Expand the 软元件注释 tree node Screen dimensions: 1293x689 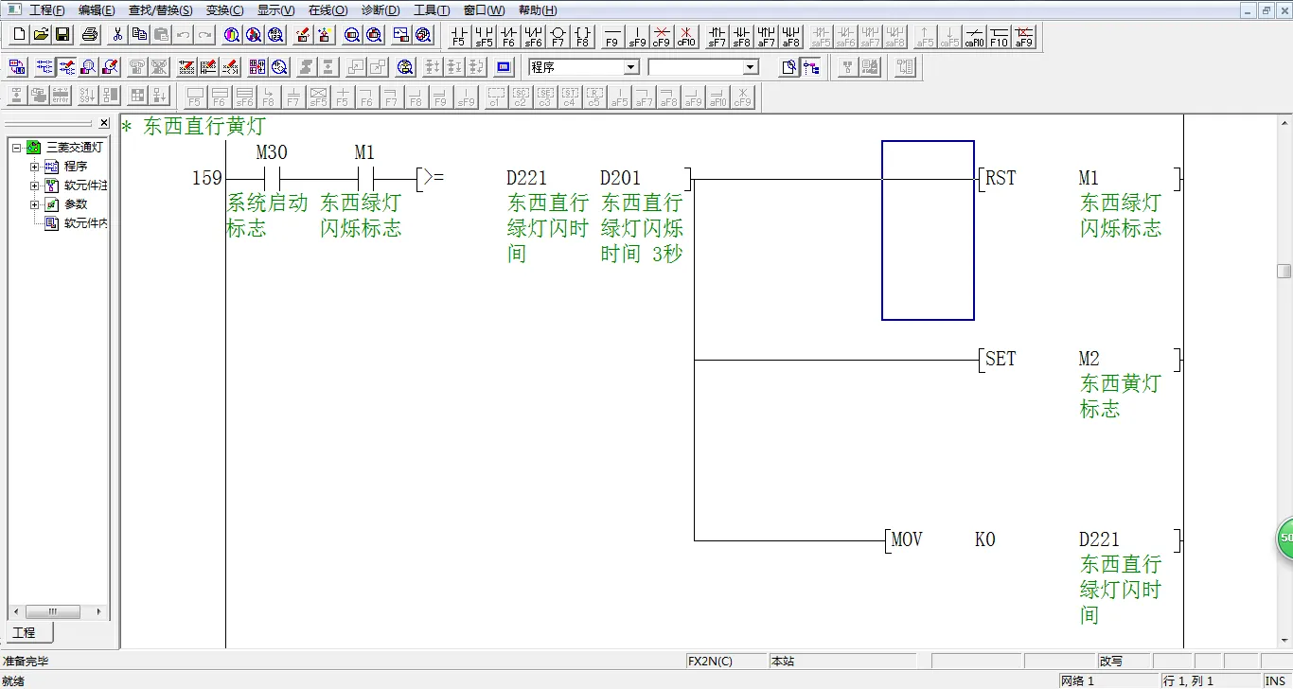35,185
